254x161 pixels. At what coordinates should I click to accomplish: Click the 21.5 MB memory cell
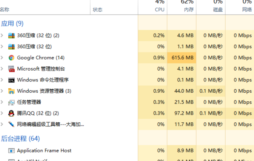coord(182,102)
